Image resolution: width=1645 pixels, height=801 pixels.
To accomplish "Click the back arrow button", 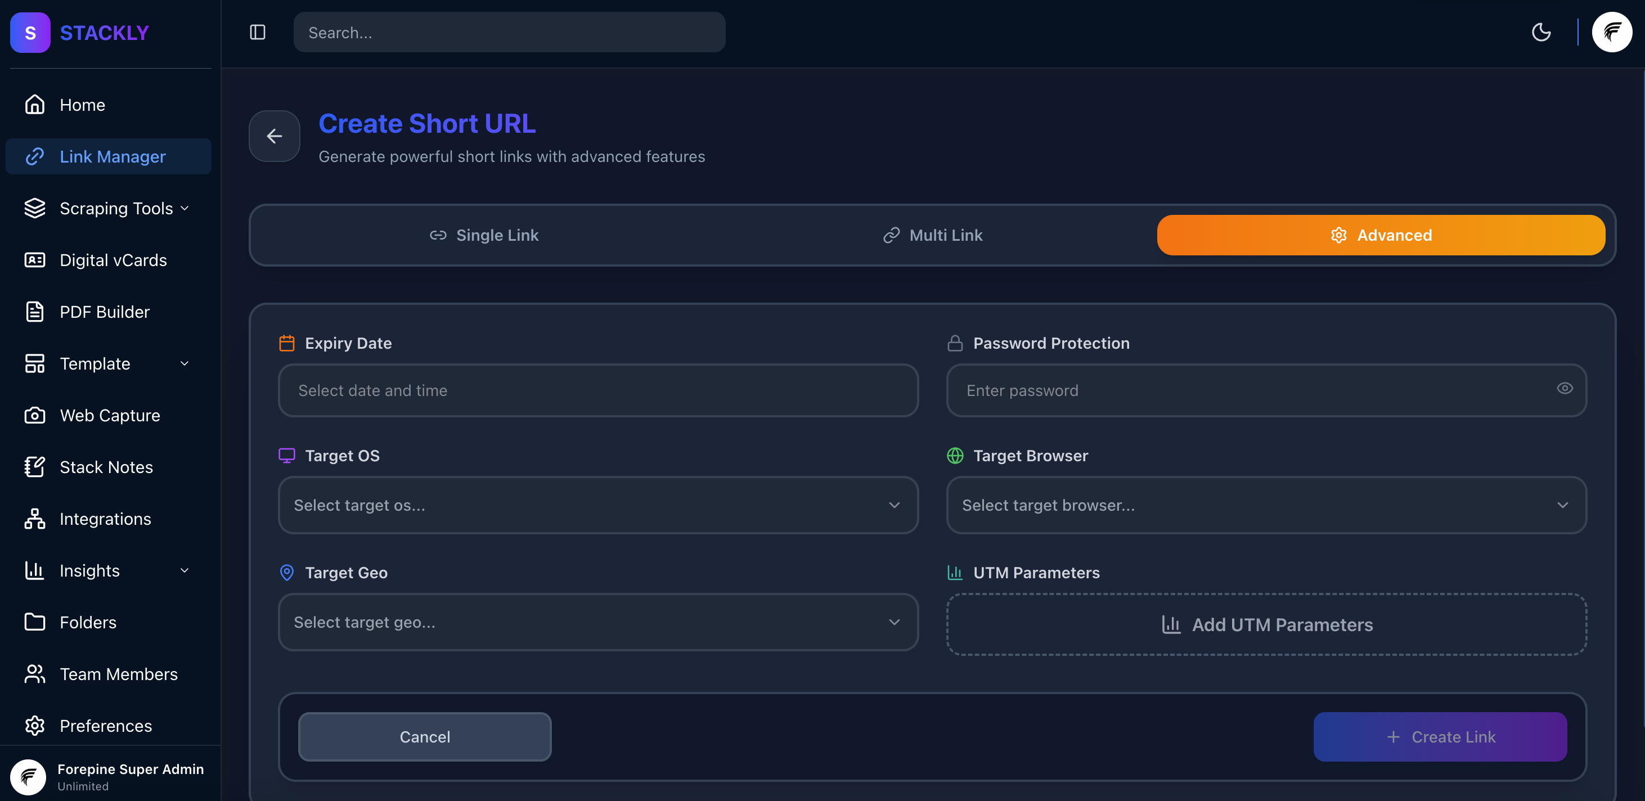I will (x=274, y=136).
